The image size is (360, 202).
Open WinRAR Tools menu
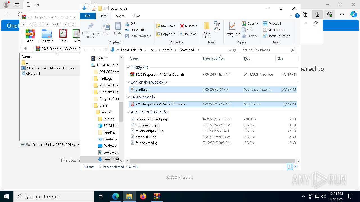(x=55, y=24)
